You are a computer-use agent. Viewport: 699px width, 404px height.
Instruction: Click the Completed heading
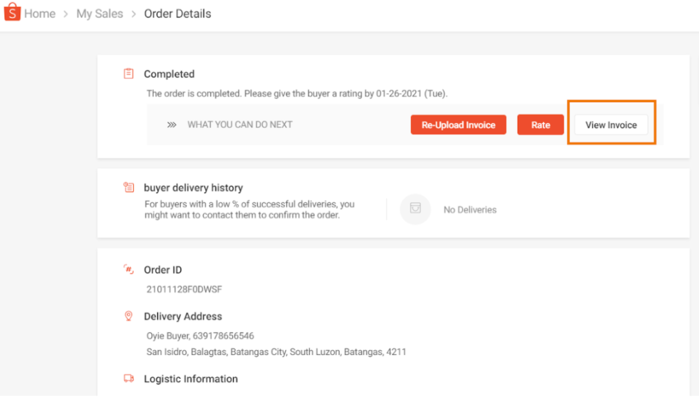(169, 74)
